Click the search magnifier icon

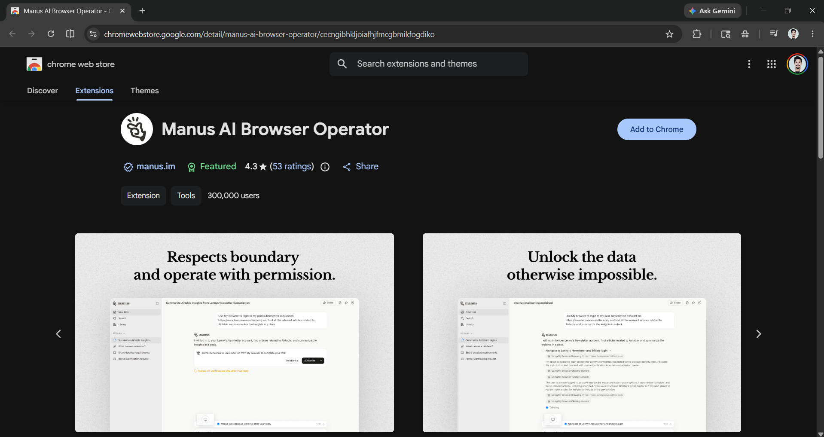pyautogui.click(x=342, y=64)
